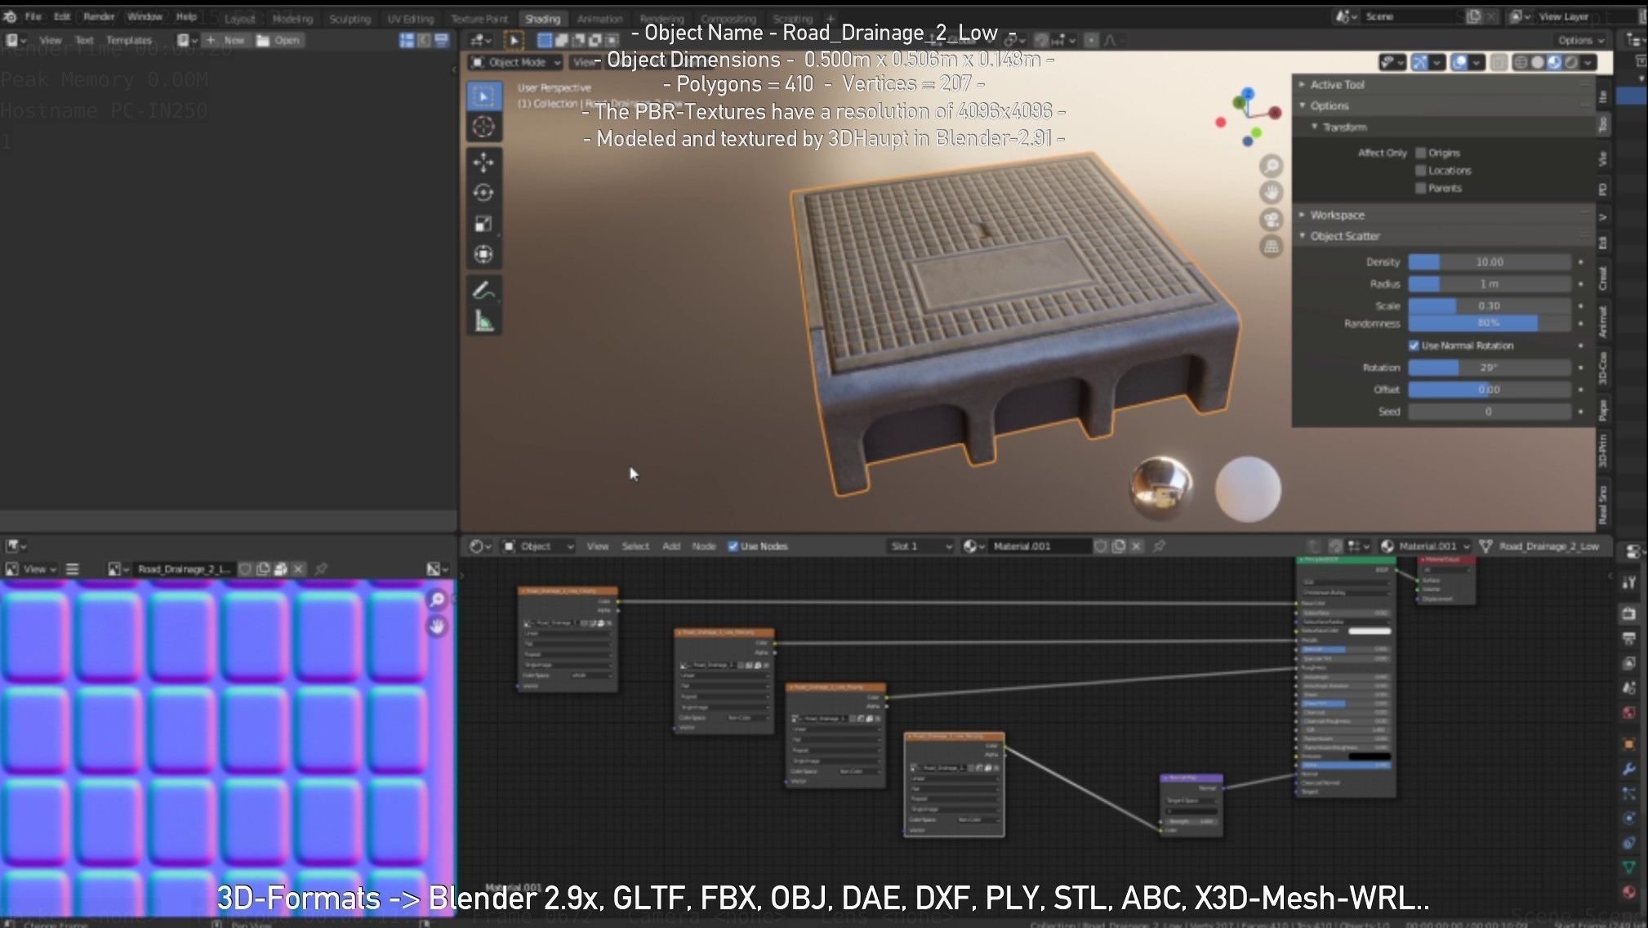The image size is (1648, 928).
Task: Click the Normal Map node
Action: pos(1191,805)
